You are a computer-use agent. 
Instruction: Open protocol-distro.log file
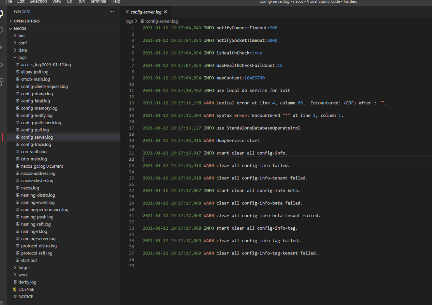click(x=39, y=246)
